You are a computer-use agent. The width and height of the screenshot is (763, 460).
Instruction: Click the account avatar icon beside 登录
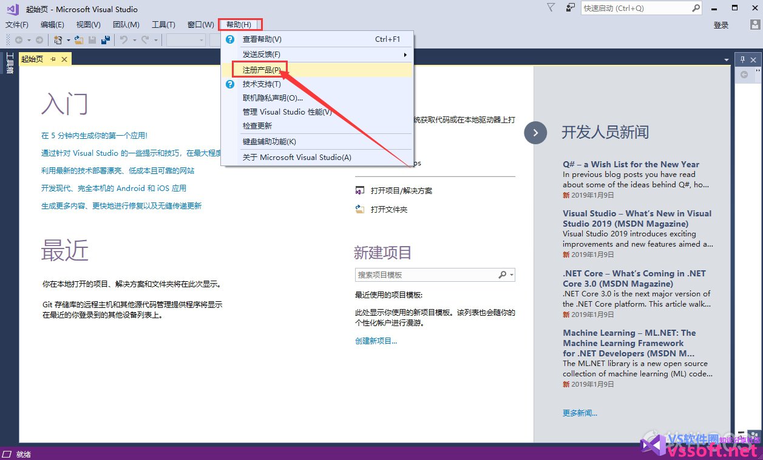755,25
